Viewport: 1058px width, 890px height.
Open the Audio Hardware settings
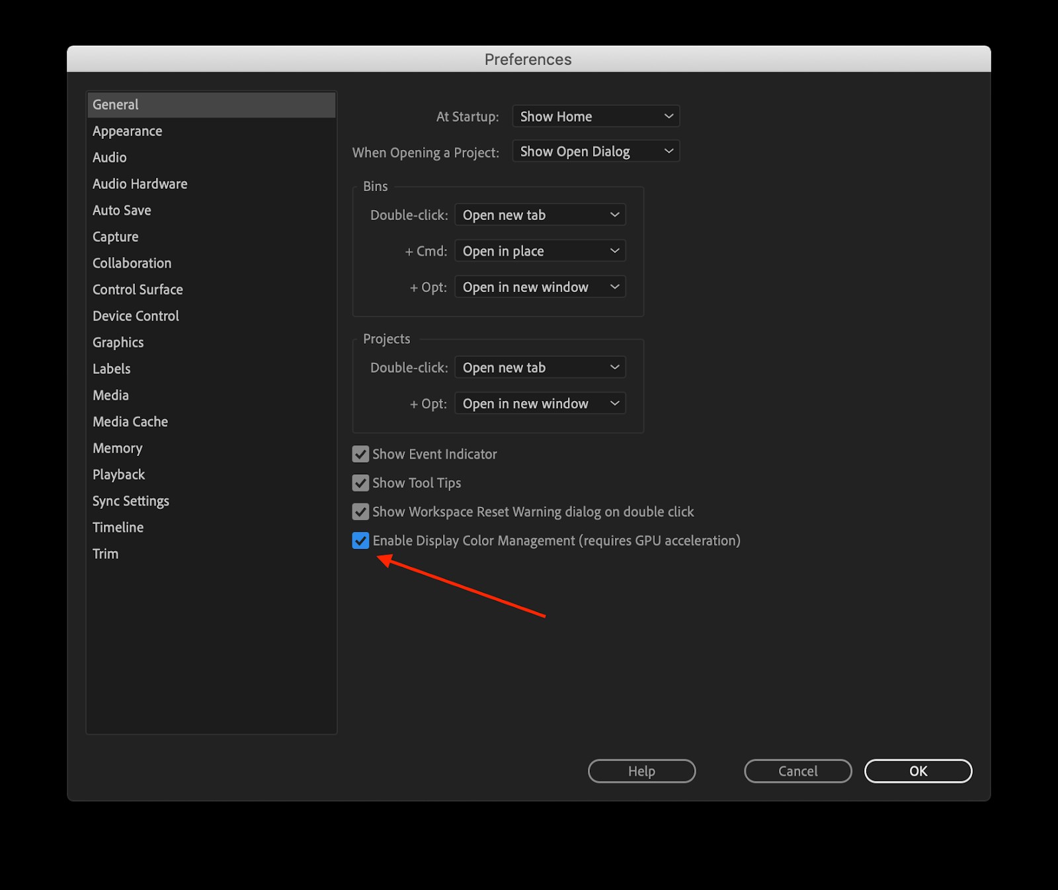pyautogui.click(x=140, y=184)
